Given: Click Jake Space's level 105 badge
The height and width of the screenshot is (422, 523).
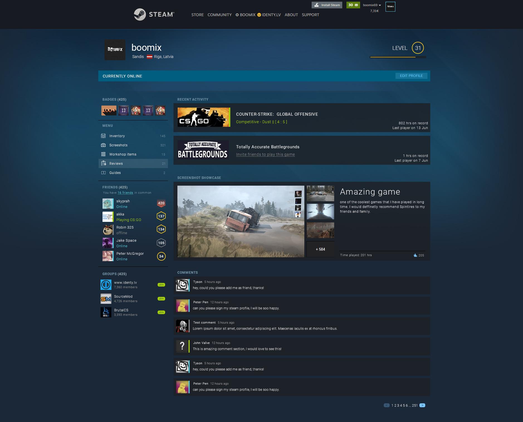Looking at the screenshot, I should (161, 243).
